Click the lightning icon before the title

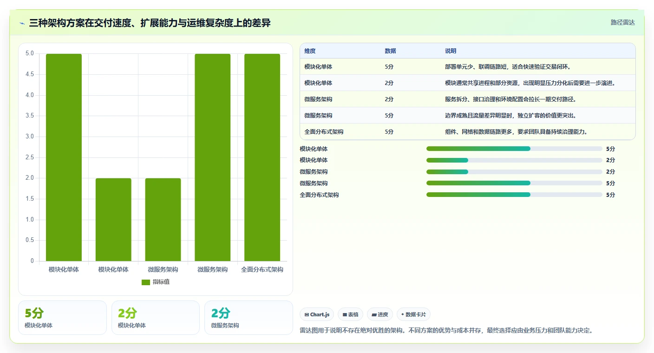[x=22, y=23]
